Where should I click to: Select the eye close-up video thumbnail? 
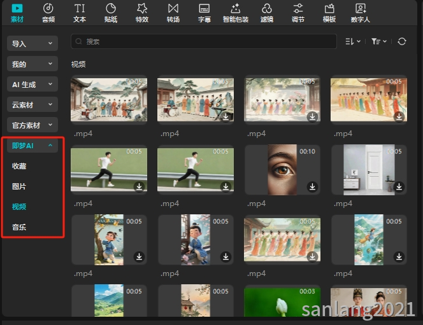tap(282, 170)
